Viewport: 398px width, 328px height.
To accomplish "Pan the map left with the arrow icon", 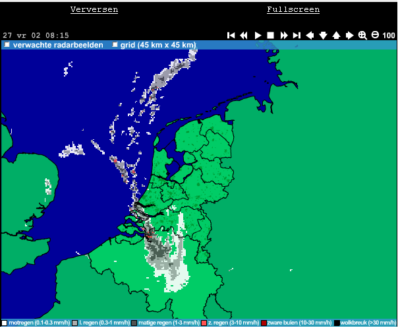I will [310, 36].
